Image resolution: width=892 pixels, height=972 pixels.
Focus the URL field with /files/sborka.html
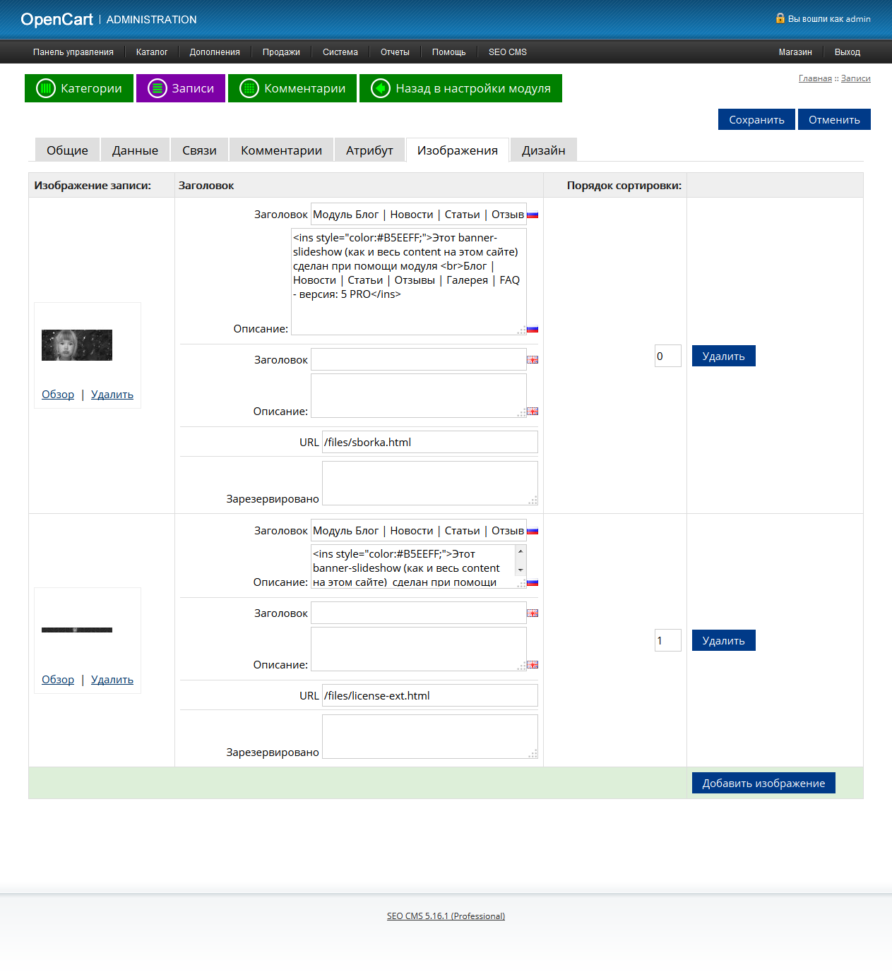coord(430,442)
